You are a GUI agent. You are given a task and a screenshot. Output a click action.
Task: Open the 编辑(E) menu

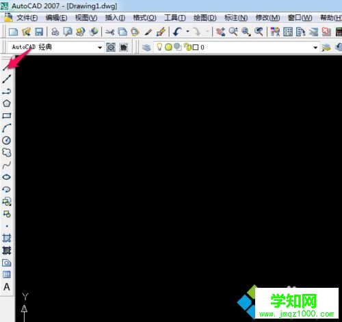[56, 18]
